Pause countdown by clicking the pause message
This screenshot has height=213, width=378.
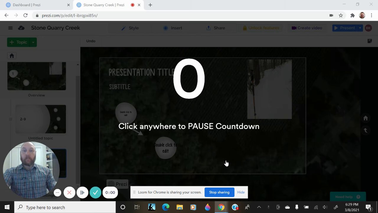[189, 126]
